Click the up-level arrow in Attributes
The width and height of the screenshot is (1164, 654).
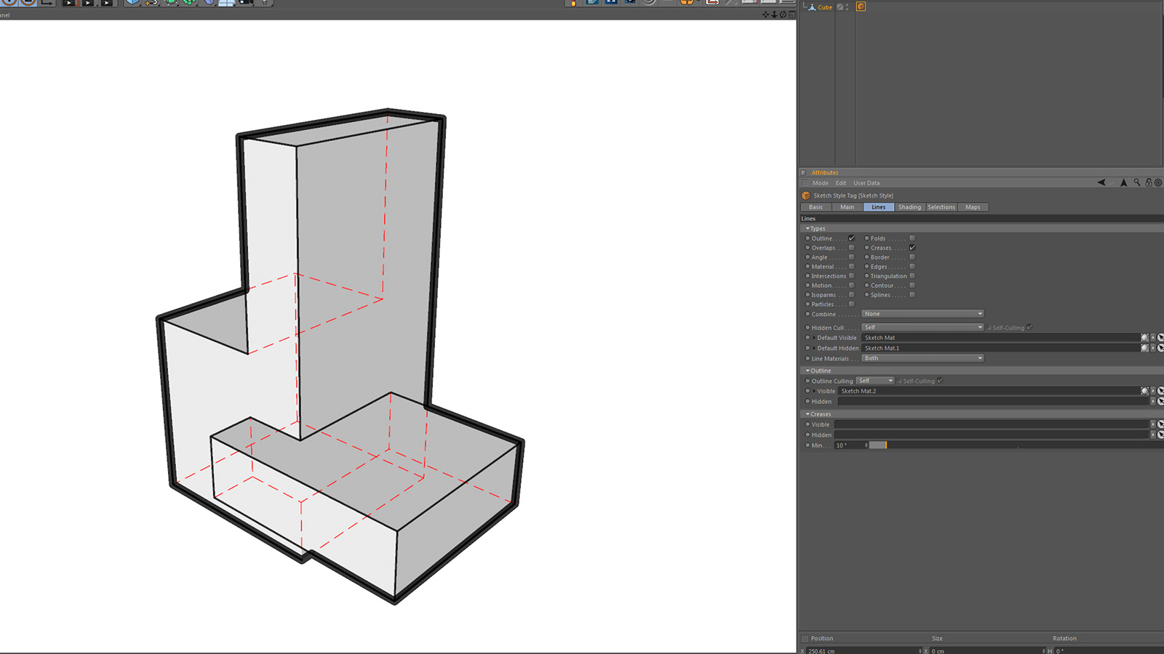click(1124, 182)
